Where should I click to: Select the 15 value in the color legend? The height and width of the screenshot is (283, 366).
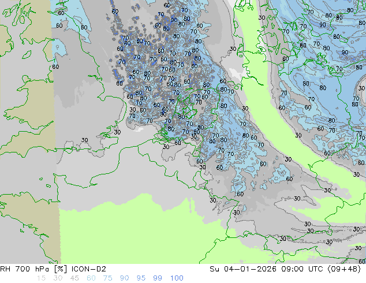click(41, 278)
